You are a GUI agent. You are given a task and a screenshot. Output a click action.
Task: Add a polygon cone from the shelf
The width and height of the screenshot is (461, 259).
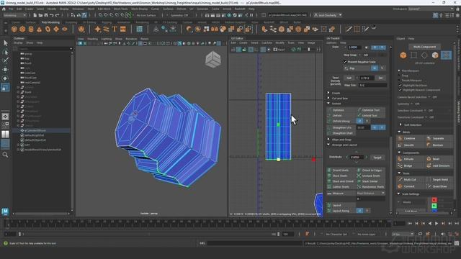click(x=40, y=29)
